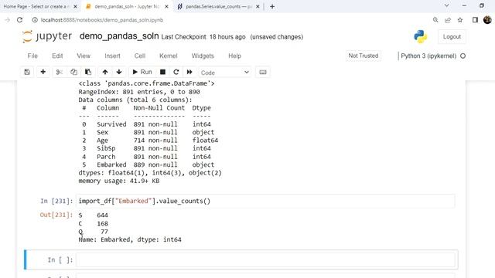This screenshot has height=278, width=495.
Task: Open the Kernel menu
Action: point(169,56)
